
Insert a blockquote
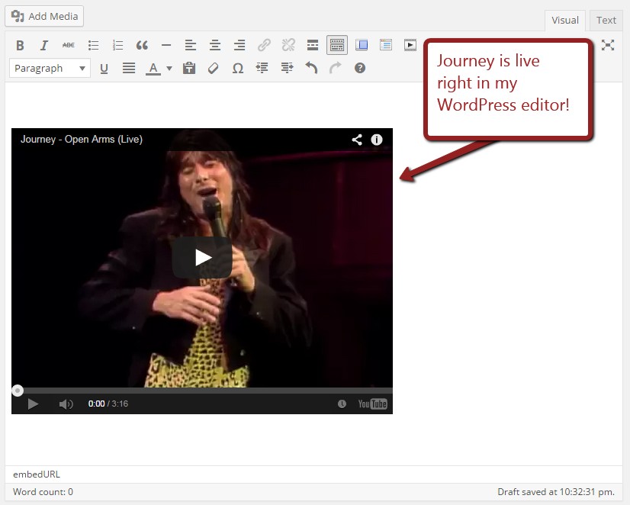click(x=142, y=46)
